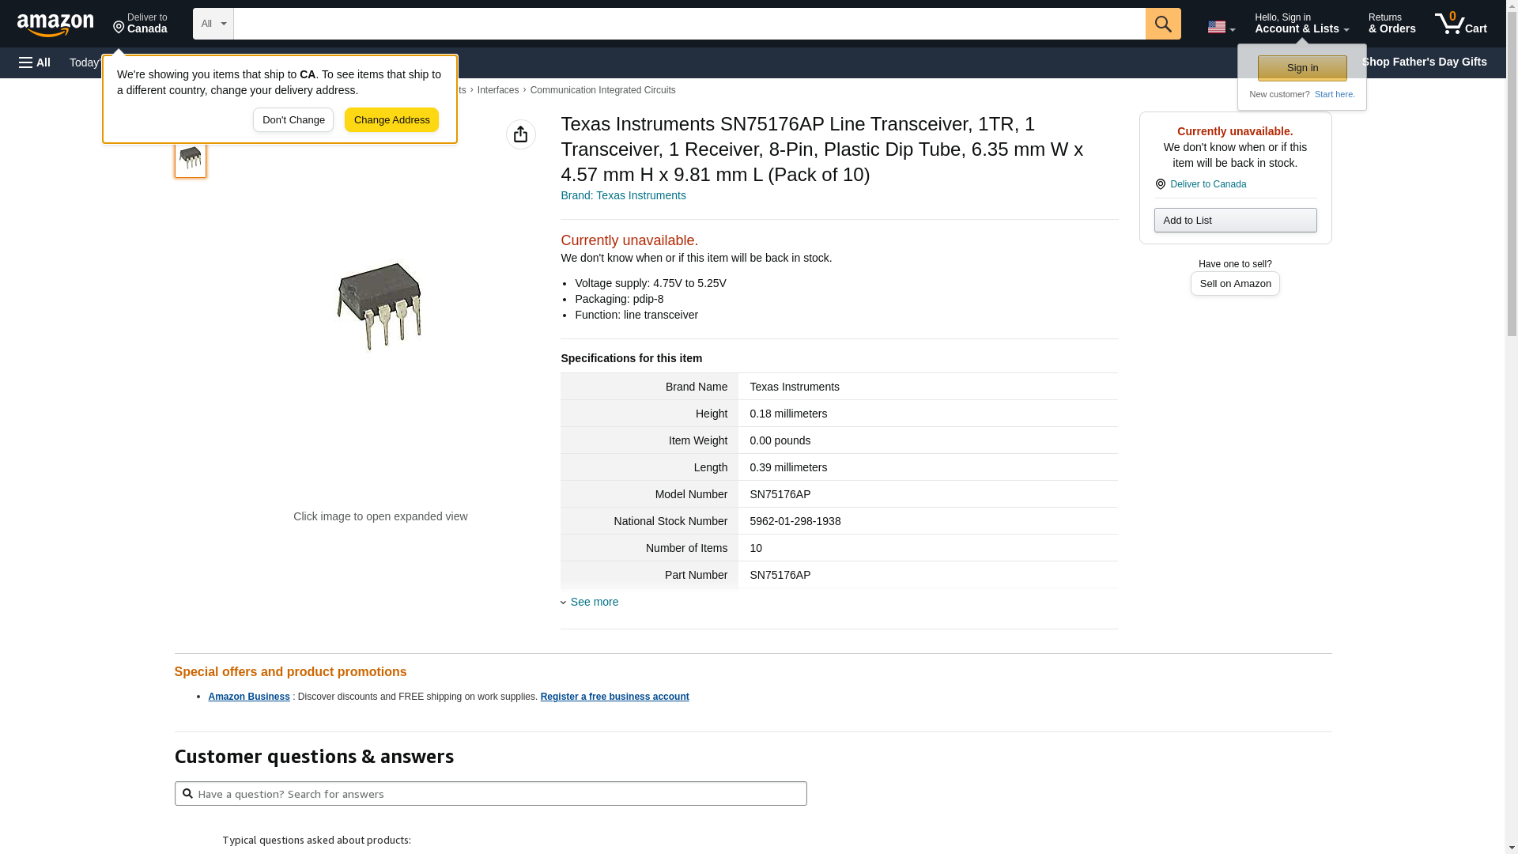
Task: Select the chip product thumbnail
Action: [x=191, y=158]
